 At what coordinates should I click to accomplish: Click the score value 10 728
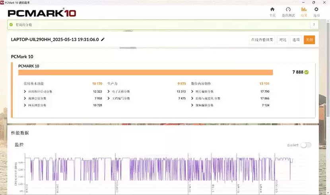(x=97, y=105)
